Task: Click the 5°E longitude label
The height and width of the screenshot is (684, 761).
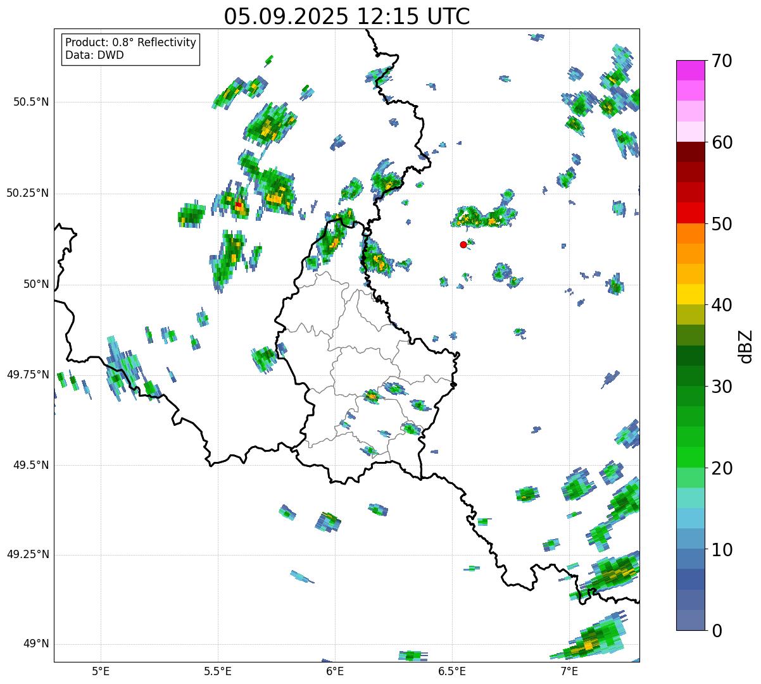Action: tap(101, 671)
